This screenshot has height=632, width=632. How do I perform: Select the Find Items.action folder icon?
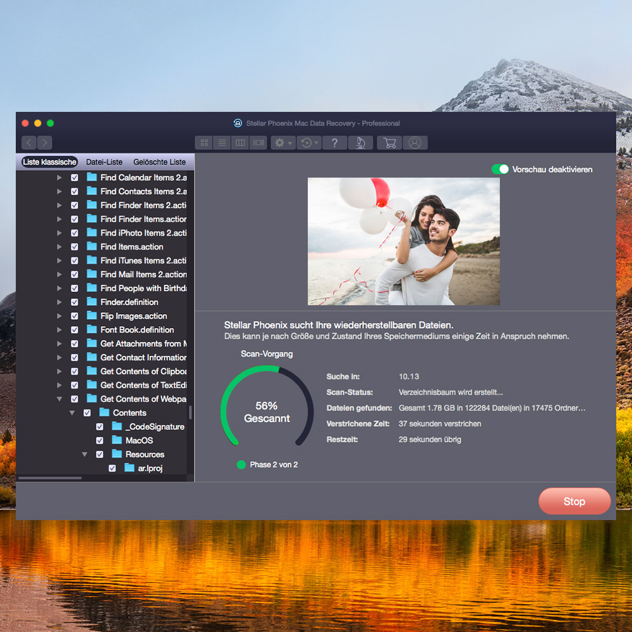[x=92, y=246]
